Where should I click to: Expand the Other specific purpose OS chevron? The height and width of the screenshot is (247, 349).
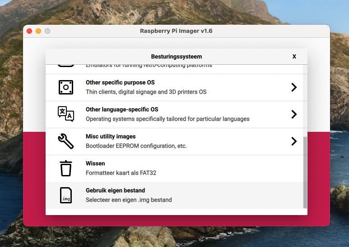click(x=294, y=87)
